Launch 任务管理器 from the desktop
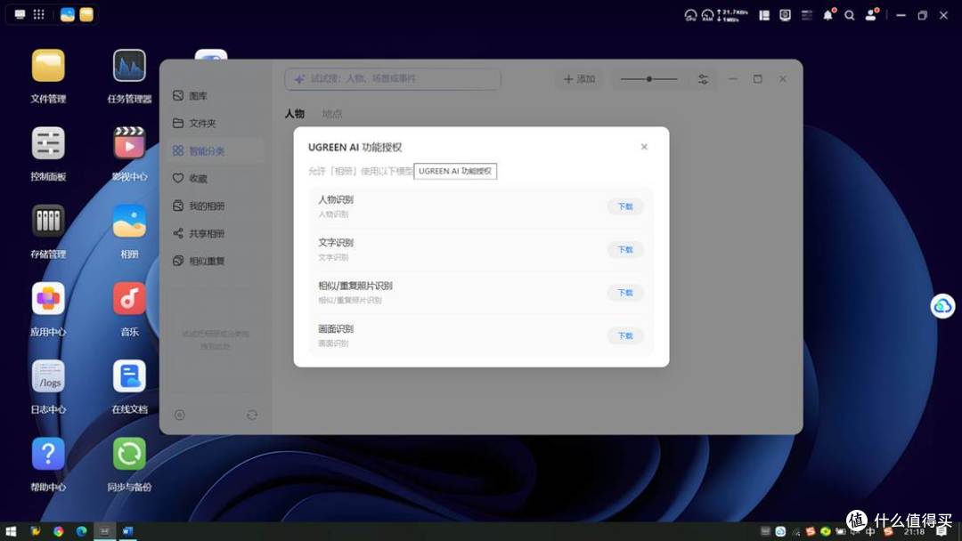 pos(129,66)
